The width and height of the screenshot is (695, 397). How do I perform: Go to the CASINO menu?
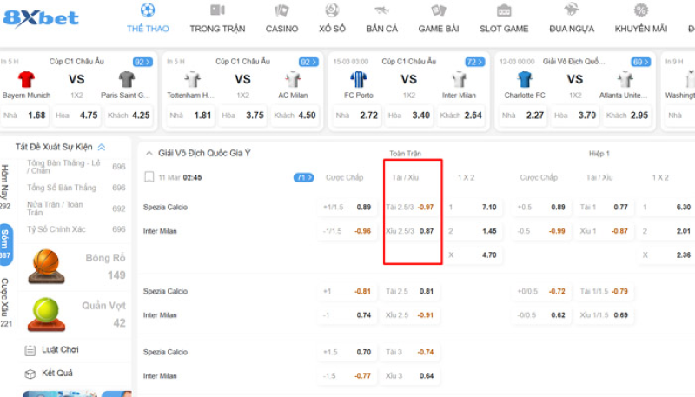pos(281,29)
